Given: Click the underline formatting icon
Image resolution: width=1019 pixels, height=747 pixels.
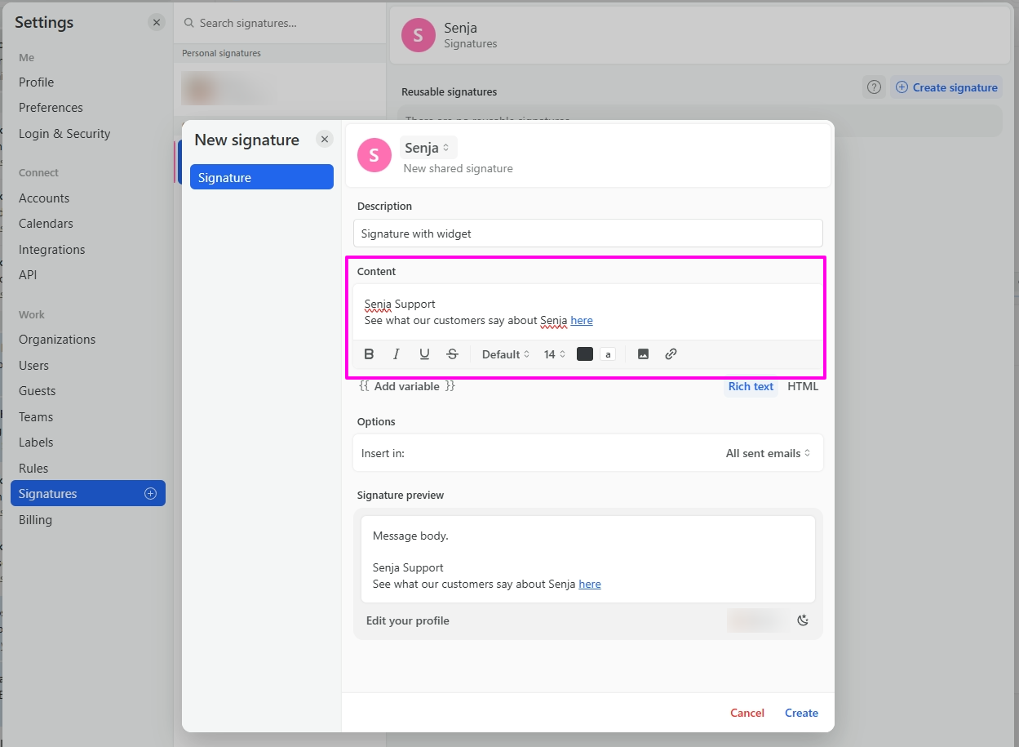Looking at the screenshot, I should tap(424, 354).
